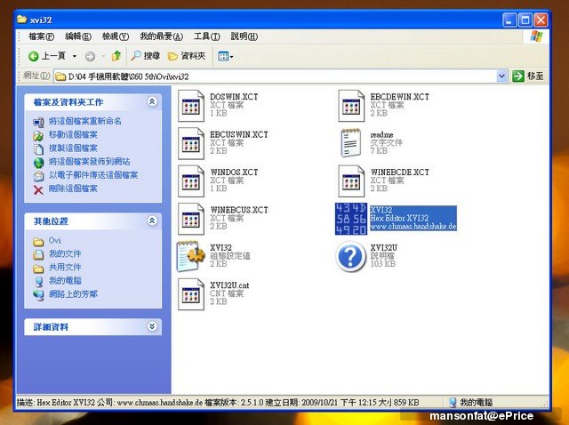Open the 檢視(V) menu
Viewport: 569px width, 425px height.
(116, 36)
